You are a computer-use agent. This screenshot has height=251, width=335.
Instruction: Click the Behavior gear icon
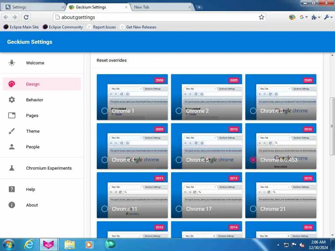click(12, 100)
